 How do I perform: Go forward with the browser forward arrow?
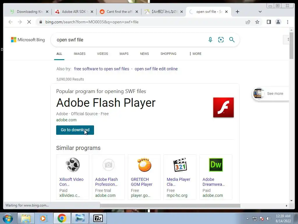[x=20, y=22]
